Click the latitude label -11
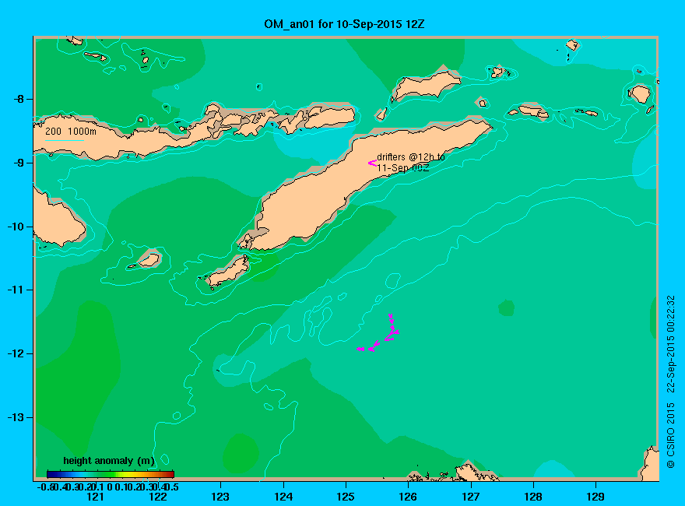 pyautogui.click(x=16, y=290)
